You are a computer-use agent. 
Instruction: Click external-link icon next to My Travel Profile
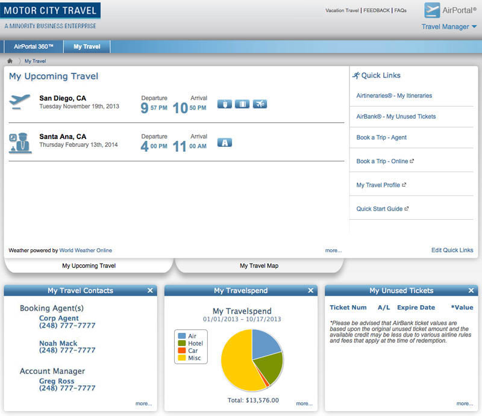click(x=404, y=185)
